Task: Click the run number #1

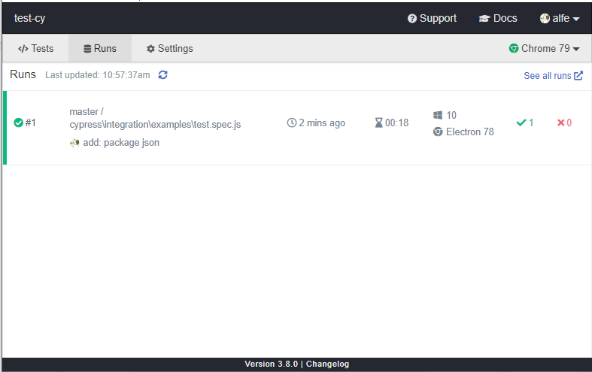Action: 31,122
